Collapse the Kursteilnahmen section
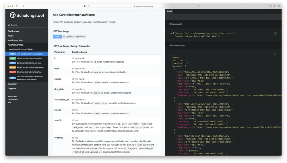This screenshot has height=163, width=287. click(x=15, y=45)
